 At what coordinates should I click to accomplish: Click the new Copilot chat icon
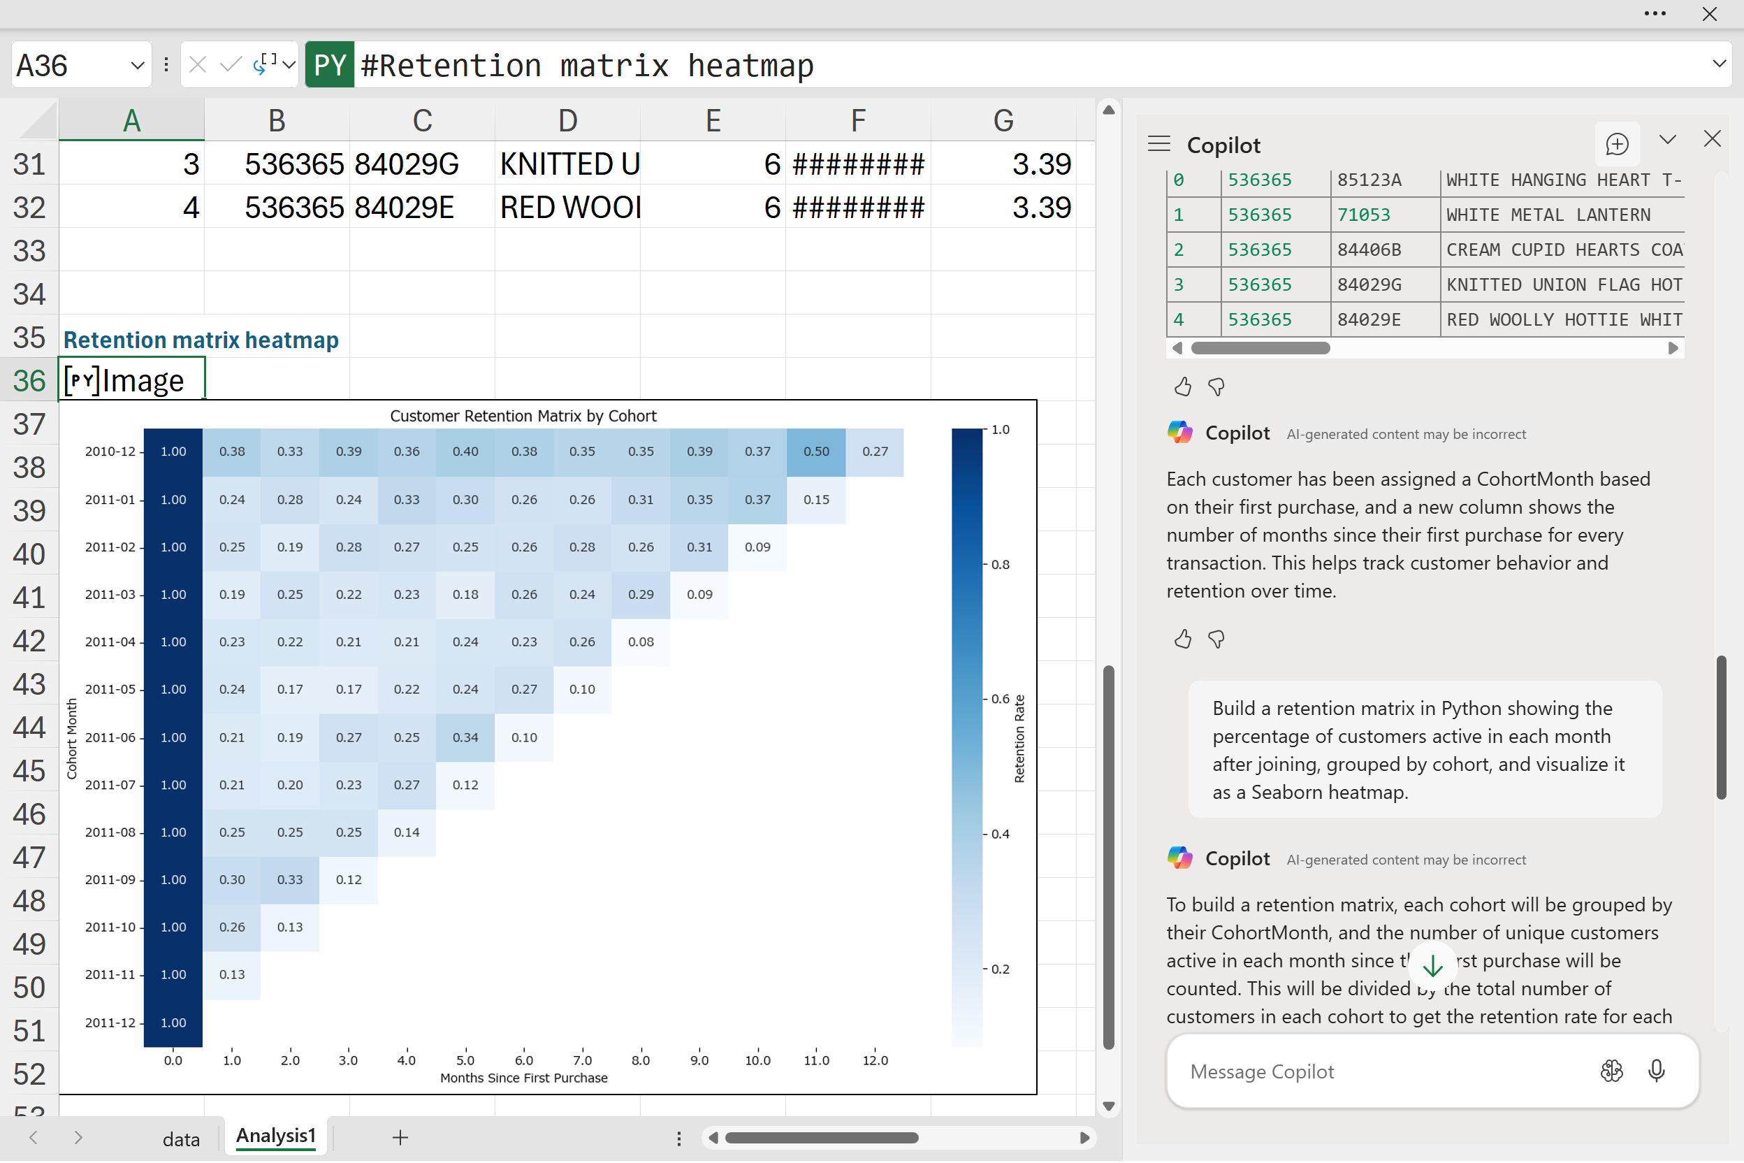coord(1616,144)
